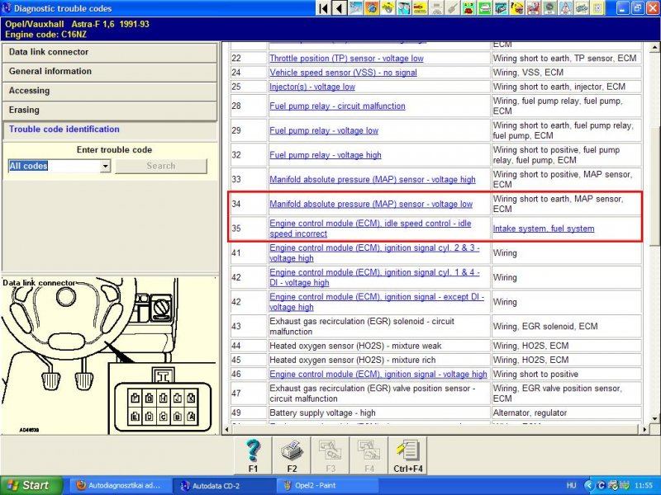
Task: Switch to Opel2 - Paint taskbar item
Action: tap(326, 485)
